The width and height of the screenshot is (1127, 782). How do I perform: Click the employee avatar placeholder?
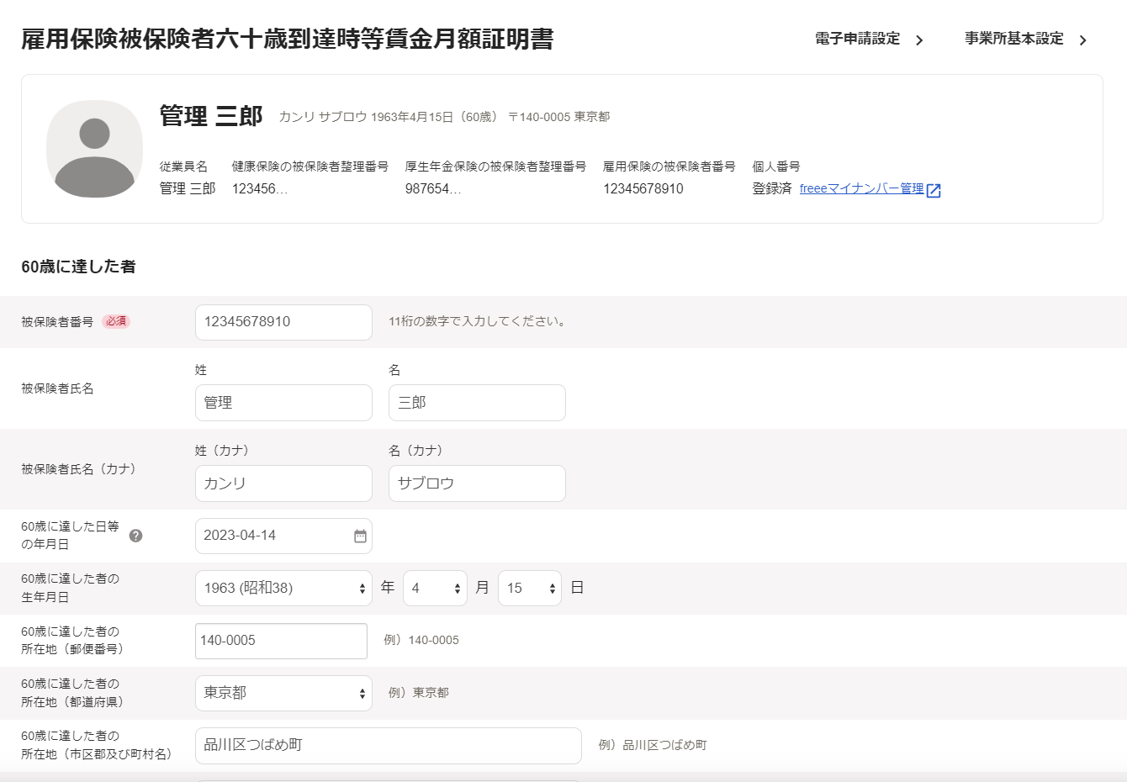pyautogui.click(x=94, y=149)
